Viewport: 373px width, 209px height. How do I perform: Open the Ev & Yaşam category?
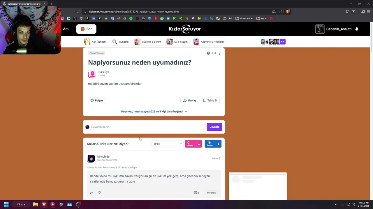(x=177, y=42)
